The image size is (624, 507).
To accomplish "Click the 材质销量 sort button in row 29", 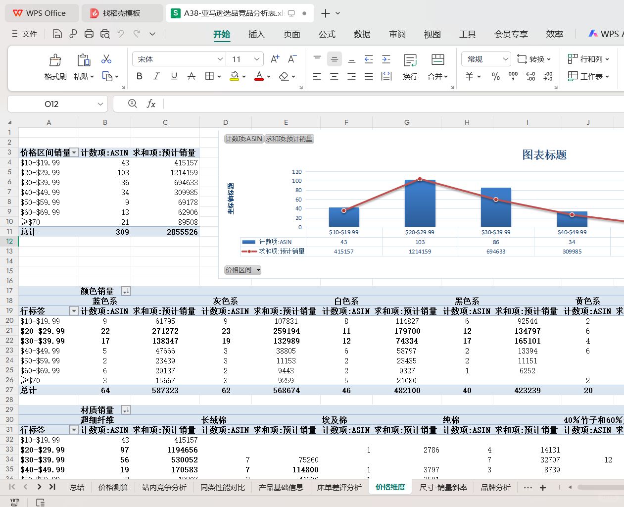I will (x=126, y=410).
